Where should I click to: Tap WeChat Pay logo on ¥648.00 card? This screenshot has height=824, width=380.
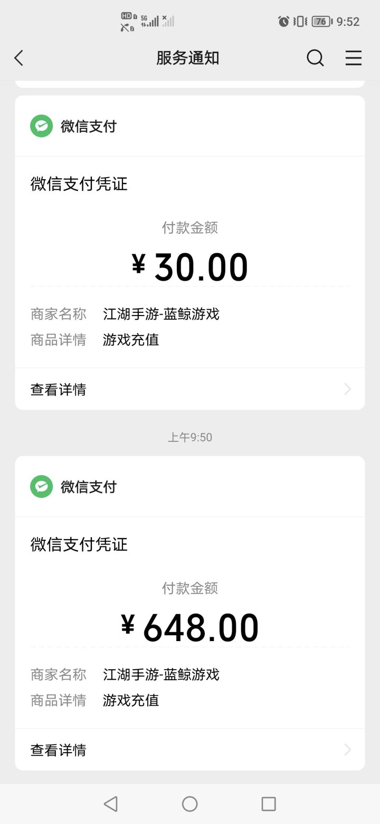tap(41, 487)
